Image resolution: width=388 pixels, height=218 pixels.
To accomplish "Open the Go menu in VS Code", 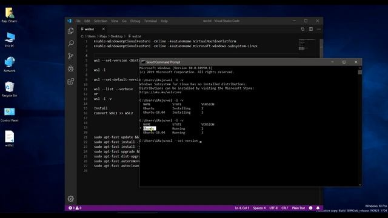I will [124, 21].
